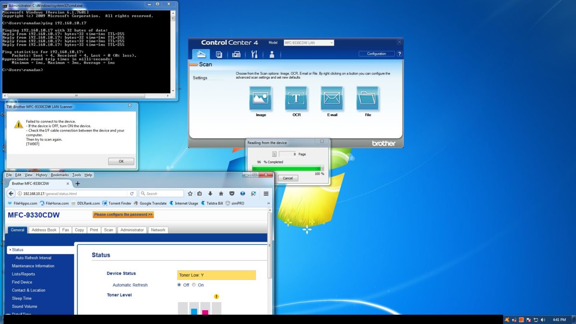
Task: Bookmark this page with the star icon
Action: click(190, 193)
